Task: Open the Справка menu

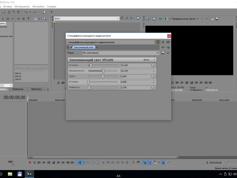Action: [x=51, y=7]
